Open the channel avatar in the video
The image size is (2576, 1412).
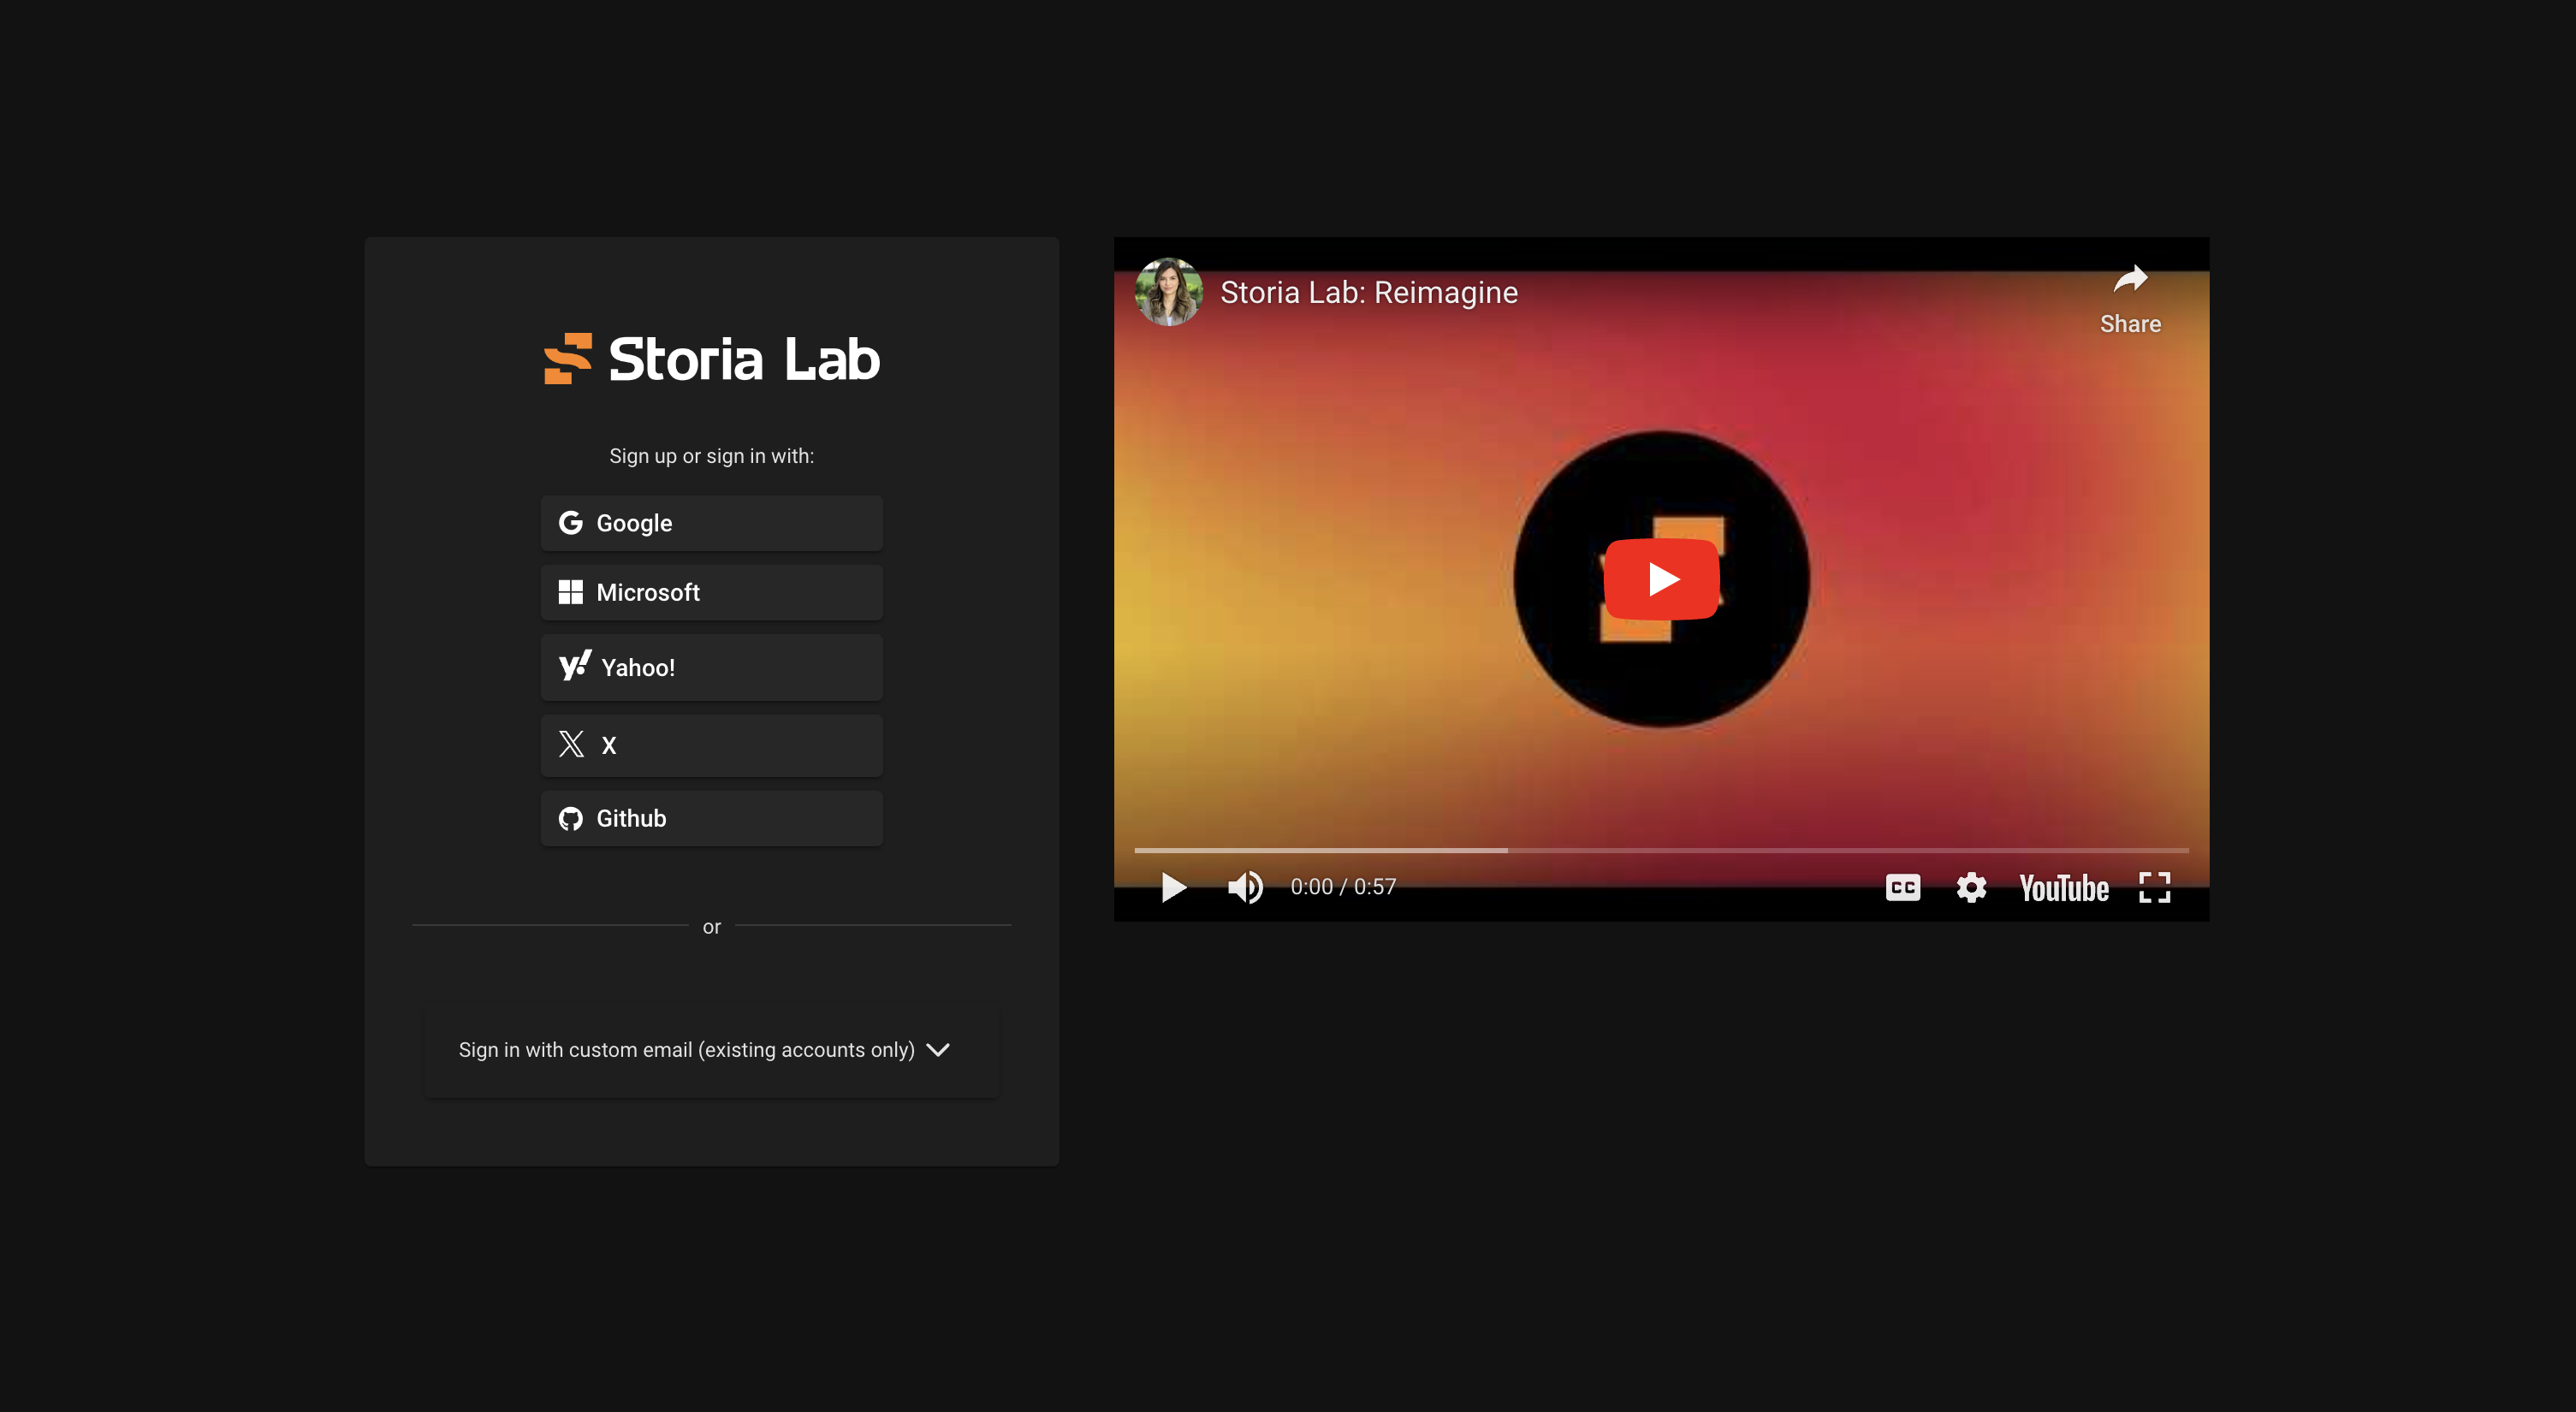1168,292
